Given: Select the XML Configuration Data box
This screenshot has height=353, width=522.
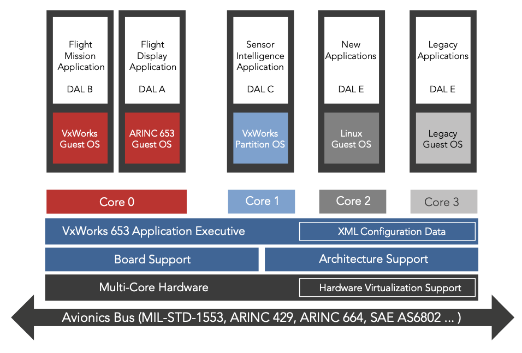Looking at the screenshot, I should click(388, 232).
